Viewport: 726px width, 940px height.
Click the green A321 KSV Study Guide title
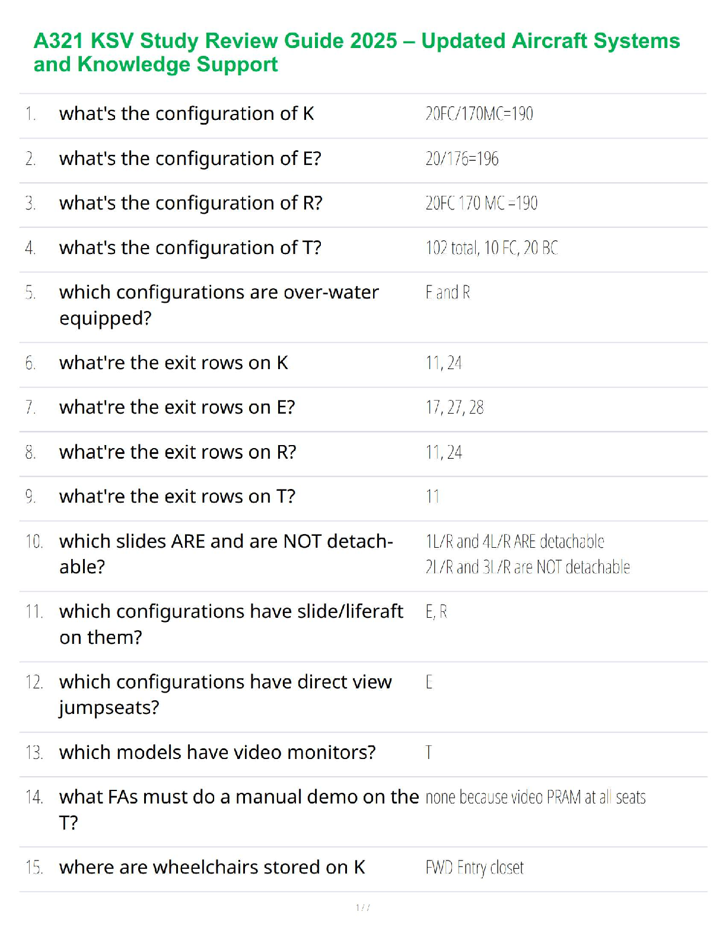click(356, 52)
